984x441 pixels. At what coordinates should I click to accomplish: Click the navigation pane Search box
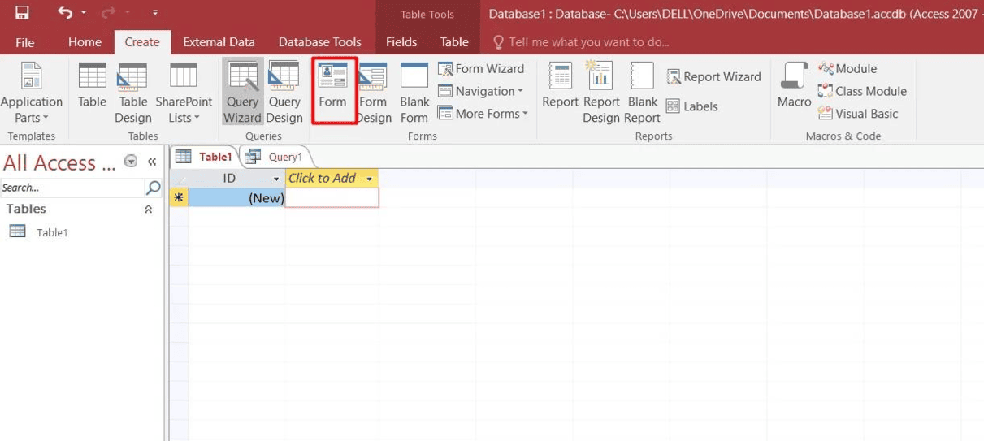[72, 188]
